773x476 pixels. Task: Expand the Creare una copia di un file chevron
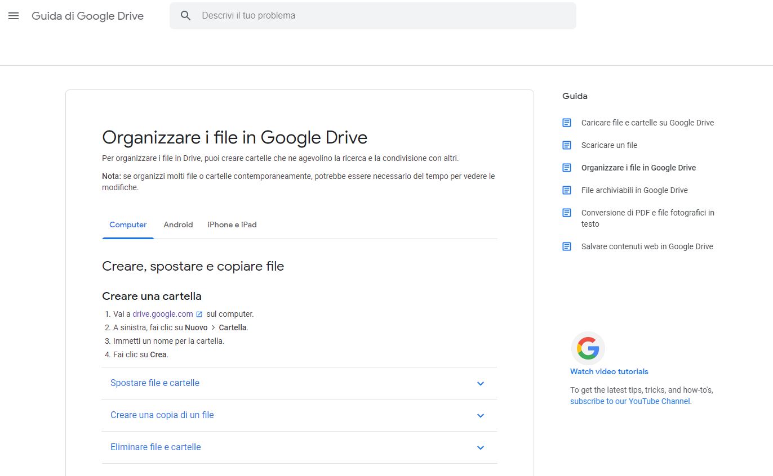481,416
